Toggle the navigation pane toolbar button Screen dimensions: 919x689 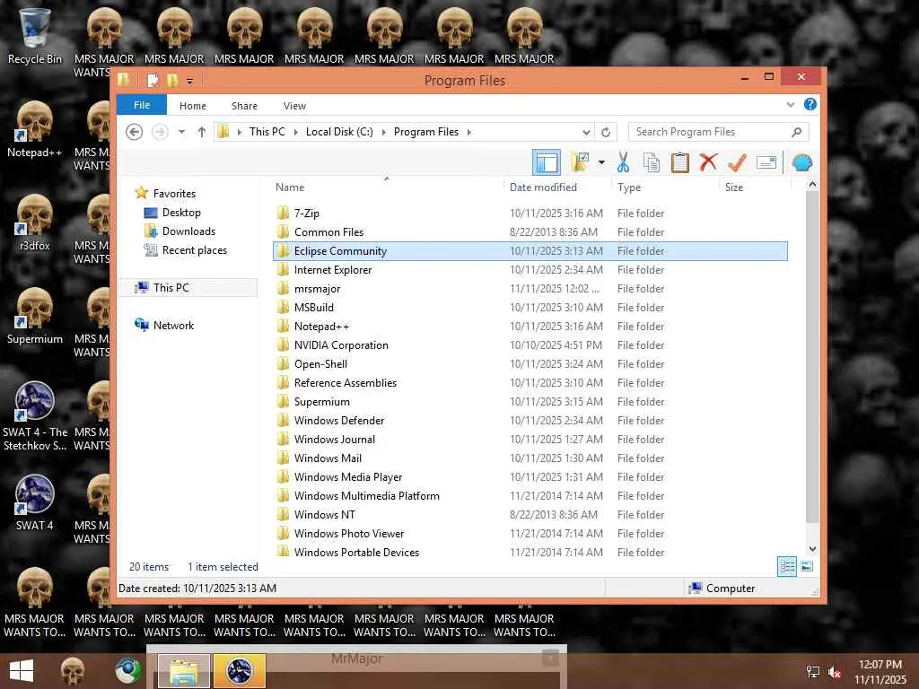(547, 162)
